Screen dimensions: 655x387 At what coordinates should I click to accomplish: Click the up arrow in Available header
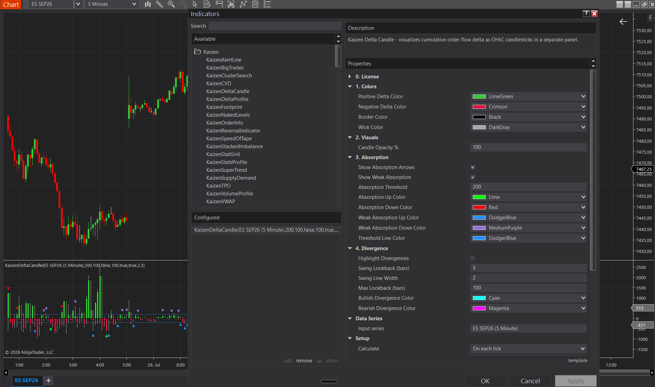[338, 36]
